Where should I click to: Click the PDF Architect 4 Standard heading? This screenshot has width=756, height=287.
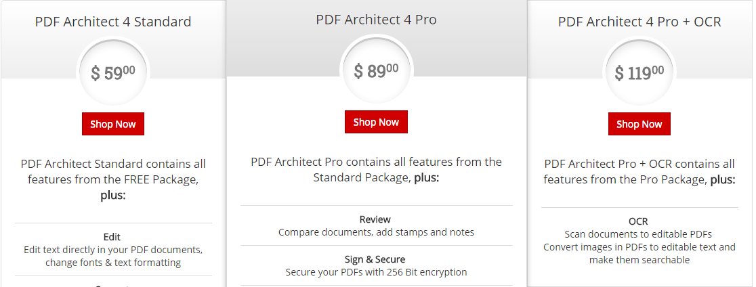tap(113, 22)
